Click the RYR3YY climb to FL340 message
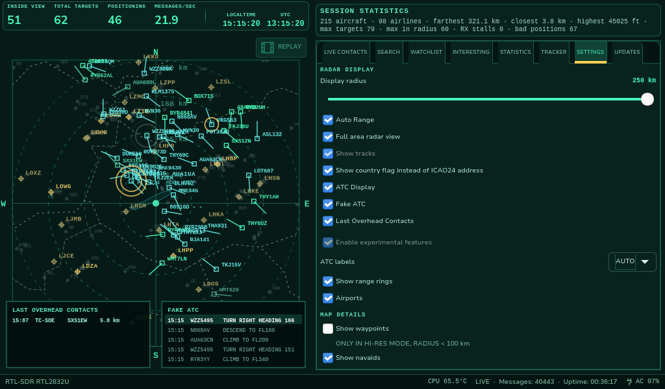Viewport: 665px width, 389px height. tap(233, 359)
